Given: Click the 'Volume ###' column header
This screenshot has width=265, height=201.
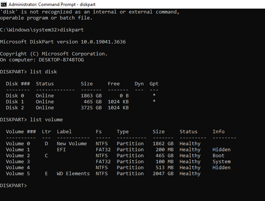Looking at the screenshot, I should coord(21,131).
